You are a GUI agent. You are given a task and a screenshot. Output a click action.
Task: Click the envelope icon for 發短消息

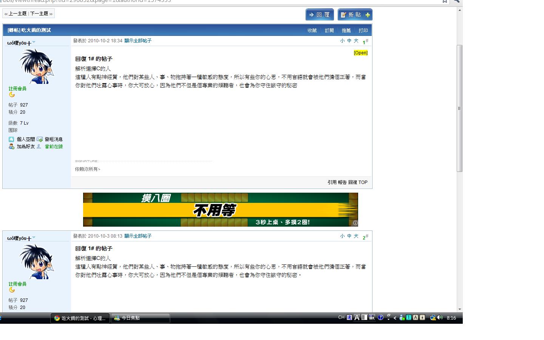tap(40, 139)
